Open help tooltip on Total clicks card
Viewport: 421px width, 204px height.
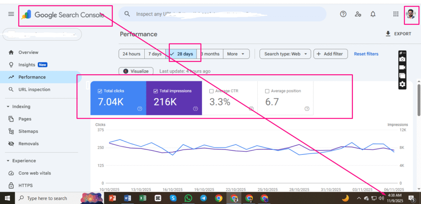click(140, 109)
